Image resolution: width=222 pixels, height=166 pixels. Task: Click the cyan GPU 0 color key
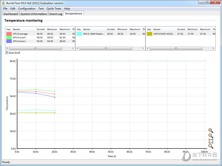point(79,34)
